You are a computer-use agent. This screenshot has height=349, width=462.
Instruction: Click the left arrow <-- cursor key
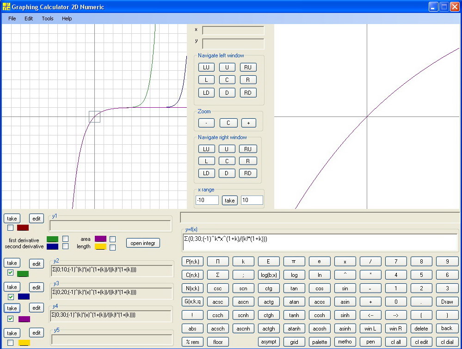click(x=370, y=315)
